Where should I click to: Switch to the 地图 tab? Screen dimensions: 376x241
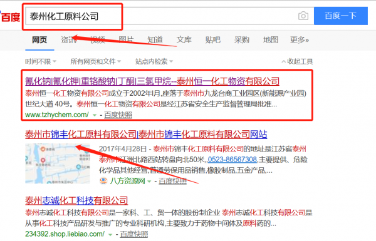click(271, 40)
